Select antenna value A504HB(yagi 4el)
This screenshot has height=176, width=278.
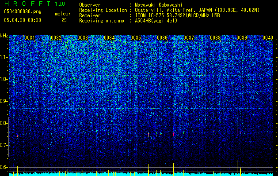point(156,21)
